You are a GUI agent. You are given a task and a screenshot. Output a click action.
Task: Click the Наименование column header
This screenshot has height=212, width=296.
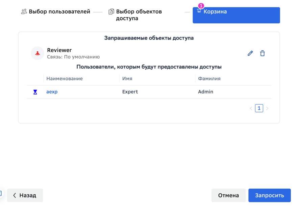(65, 79)
